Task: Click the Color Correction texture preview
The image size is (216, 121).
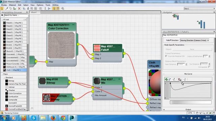Action: tap(61, 45)
